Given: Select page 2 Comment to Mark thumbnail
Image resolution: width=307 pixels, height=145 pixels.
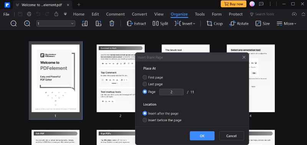Looking at the screenshot, I should [x=116, y=78].
